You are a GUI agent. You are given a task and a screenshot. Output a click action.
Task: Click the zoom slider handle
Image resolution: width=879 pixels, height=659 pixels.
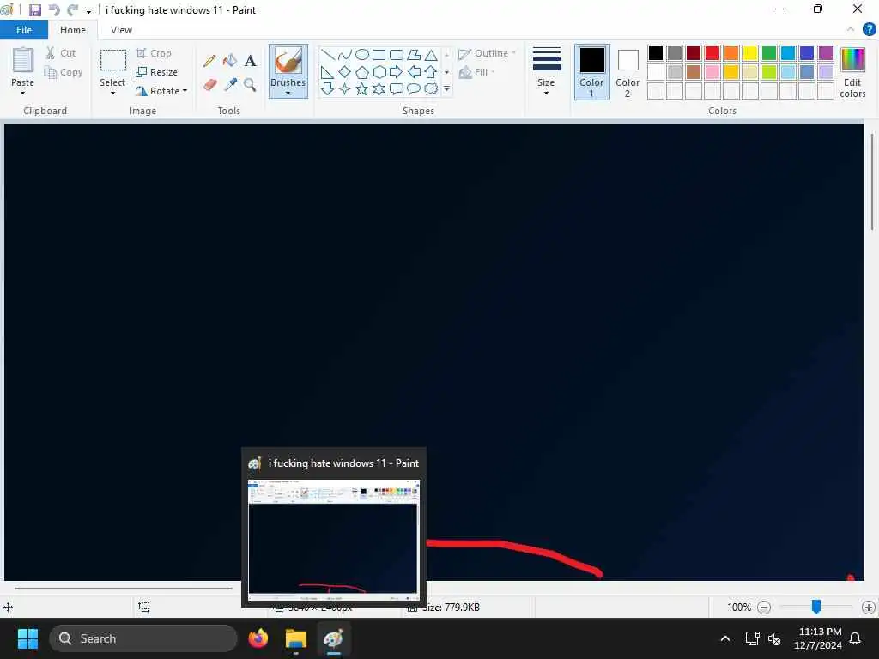[816, 607]
